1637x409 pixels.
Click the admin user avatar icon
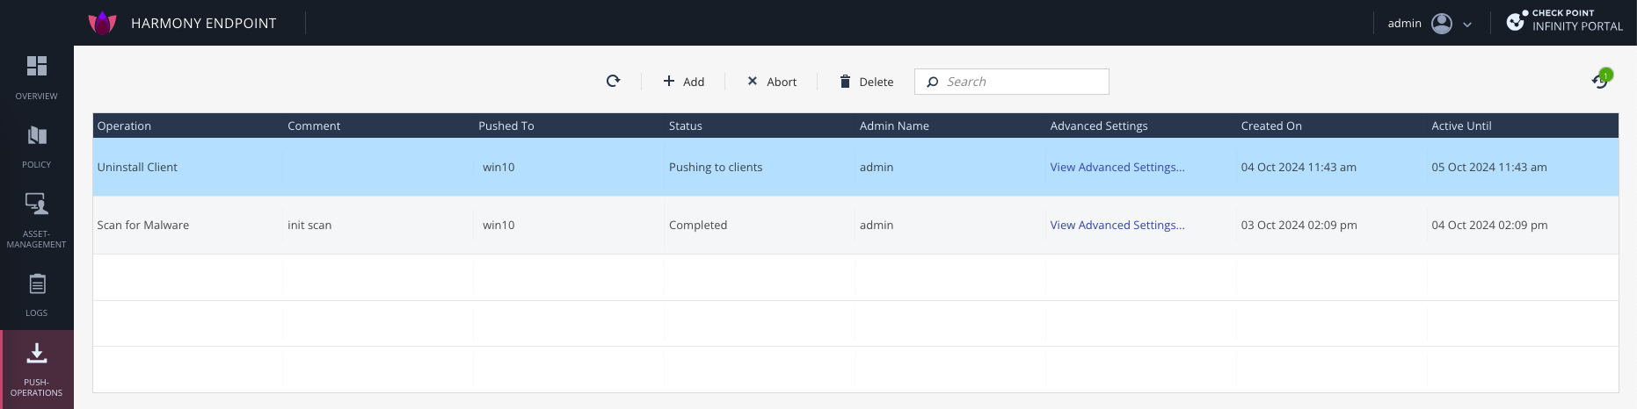pos(1441,24)
